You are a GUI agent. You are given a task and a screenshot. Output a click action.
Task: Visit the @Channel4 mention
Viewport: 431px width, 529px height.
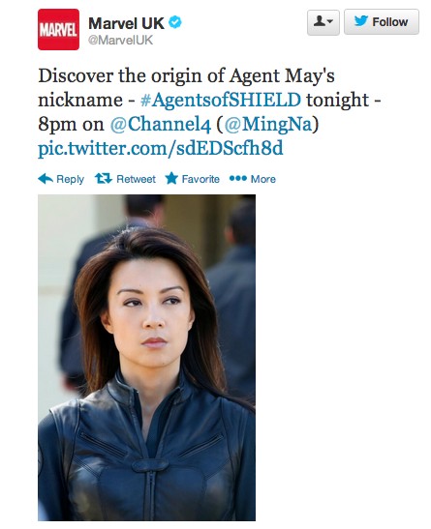[161, 124]
